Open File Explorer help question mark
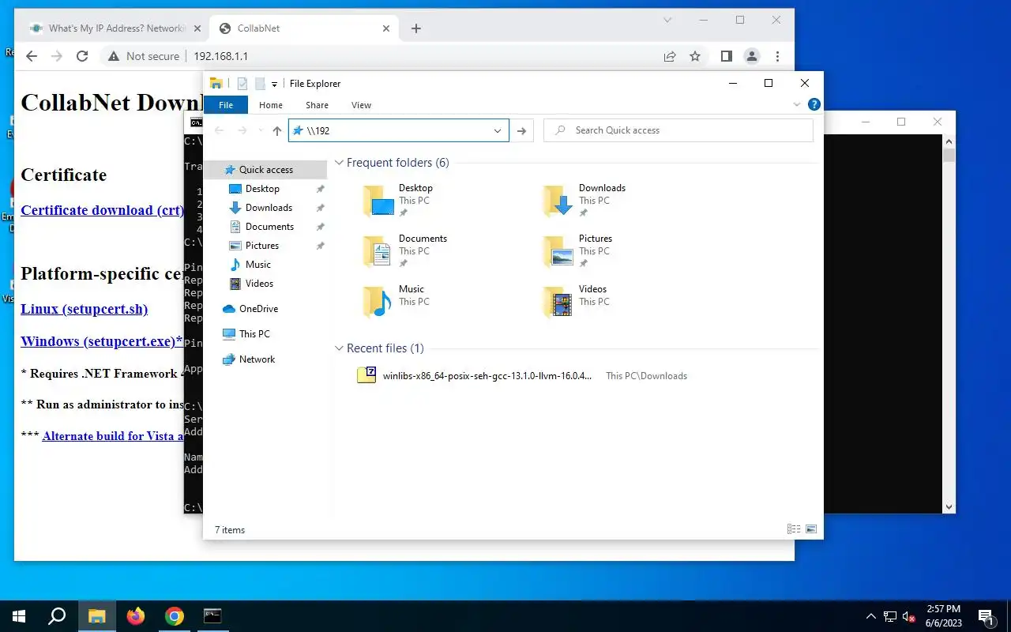The height and width of the screenshot is (632, 1011). tap(814, 104)
